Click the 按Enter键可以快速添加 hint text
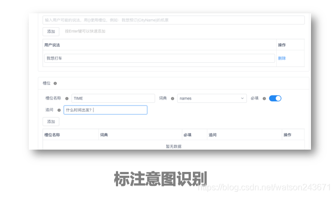The width and height of the screenshot is (335, 197). pos(85,31)
